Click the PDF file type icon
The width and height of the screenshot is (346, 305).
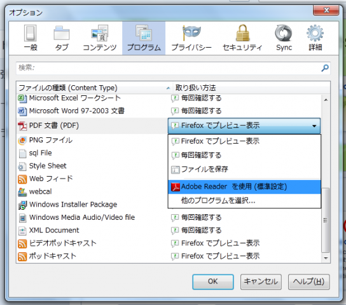22,126
